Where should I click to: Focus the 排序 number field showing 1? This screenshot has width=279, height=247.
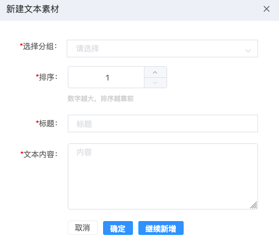[106, 77]
